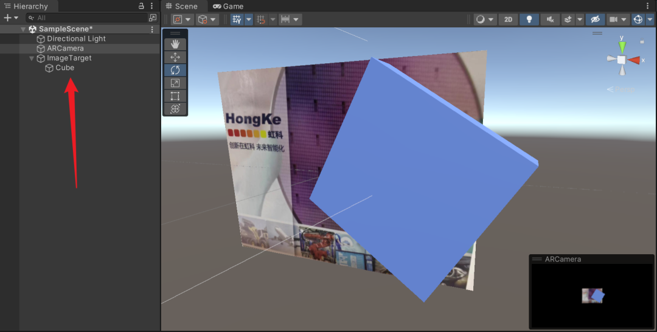This screenshot has height=332, width=657.
Task: Toggle scene lighting lightbulb
Action: tap(529, 19)
